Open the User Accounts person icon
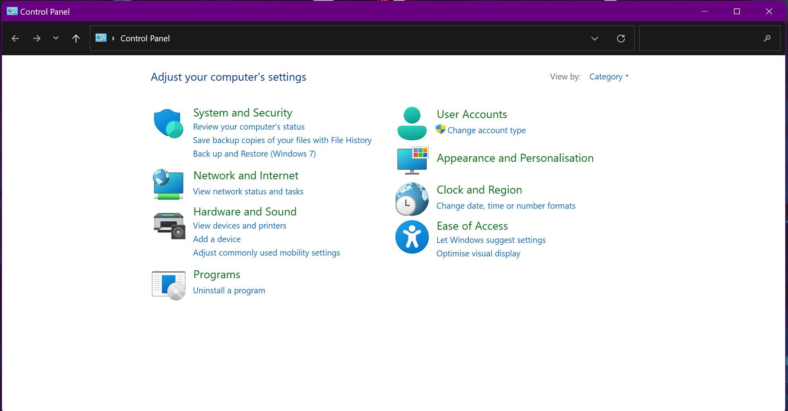This screenshot has height=411, width=788. [412, 123]
